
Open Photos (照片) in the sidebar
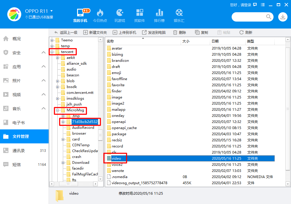24,81
